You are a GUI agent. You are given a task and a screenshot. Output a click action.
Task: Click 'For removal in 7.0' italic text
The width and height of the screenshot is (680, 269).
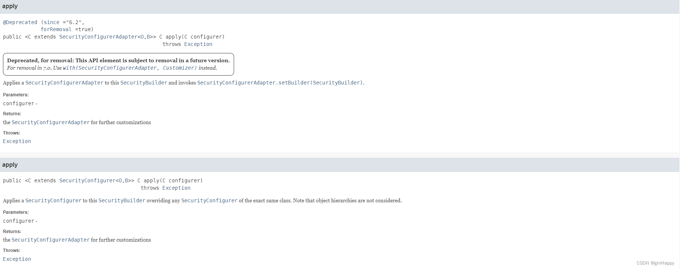[x=29, y=68]
